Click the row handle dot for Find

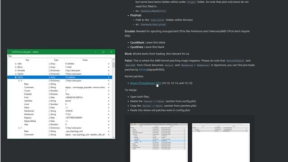click(x=108, y=98)
